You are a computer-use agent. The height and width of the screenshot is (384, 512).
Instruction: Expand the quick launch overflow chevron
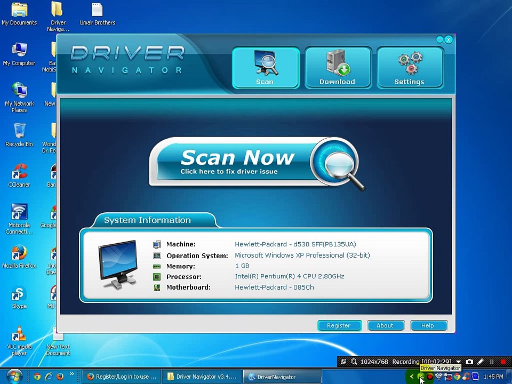[x=71, y=374]
